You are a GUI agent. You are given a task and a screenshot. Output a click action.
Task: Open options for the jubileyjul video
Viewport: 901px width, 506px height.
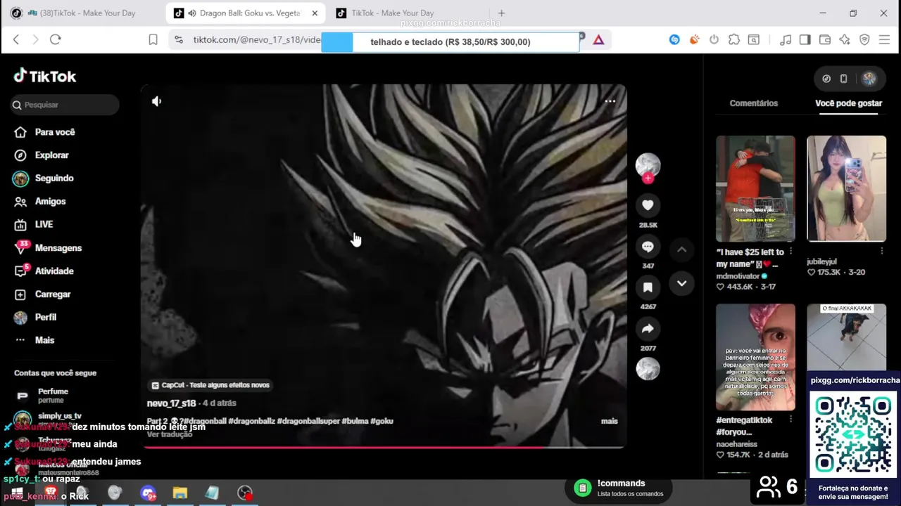pyautogui.click(x=881, y=251)
